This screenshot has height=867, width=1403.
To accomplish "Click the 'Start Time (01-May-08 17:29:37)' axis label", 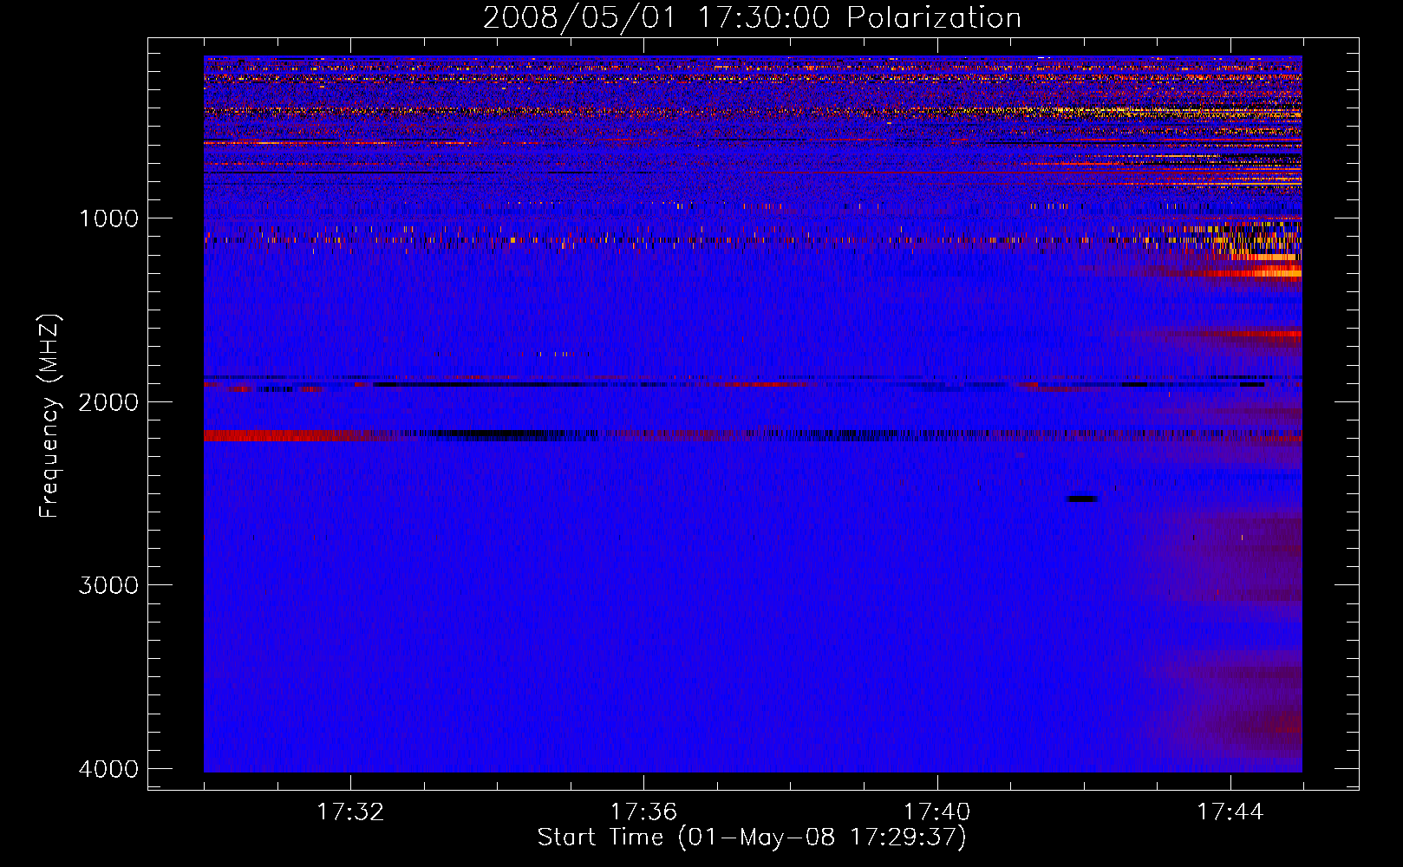I will pyautogui.click(x=752, y=838).
